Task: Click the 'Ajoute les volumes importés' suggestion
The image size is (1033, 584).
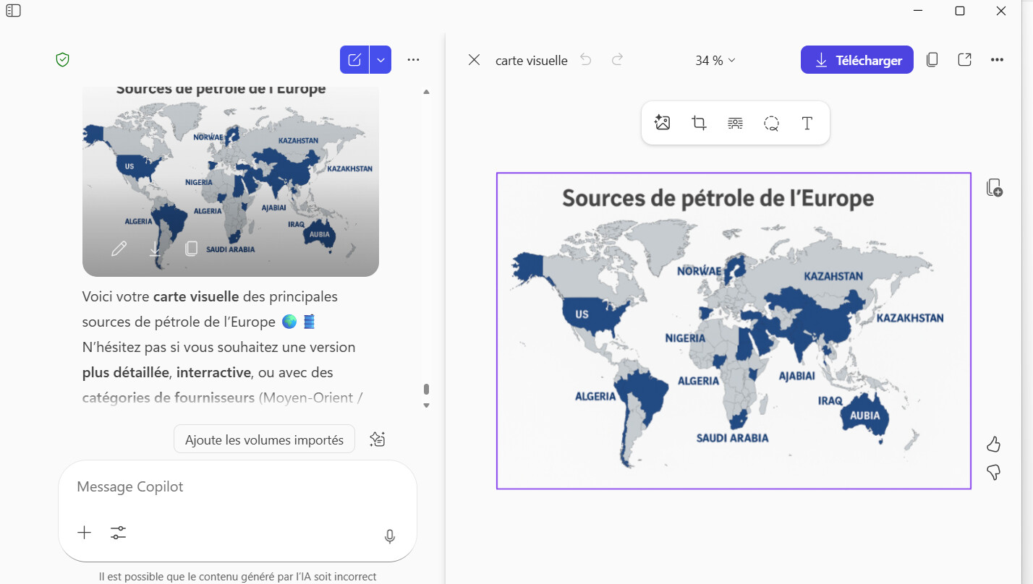Action: [x=264, y=439]
